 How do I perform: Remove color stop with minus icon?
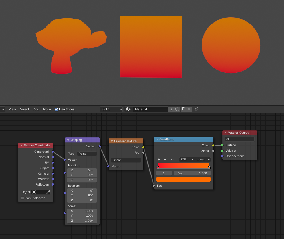click(165, 160)
